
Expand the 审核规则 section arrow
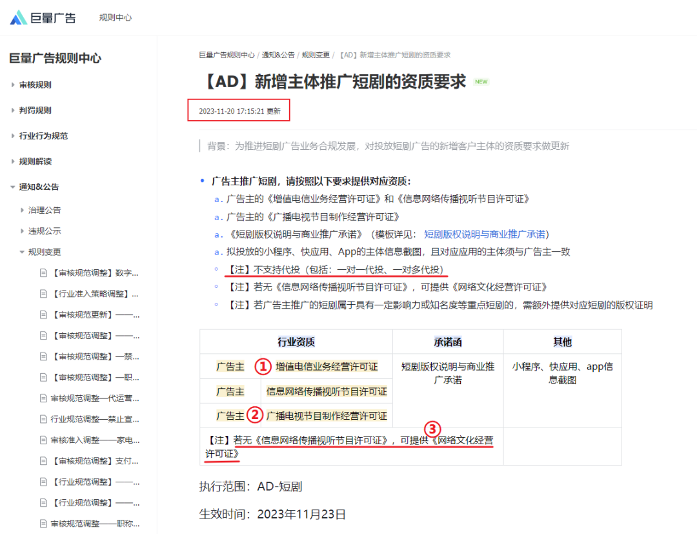tap(13, 85)
